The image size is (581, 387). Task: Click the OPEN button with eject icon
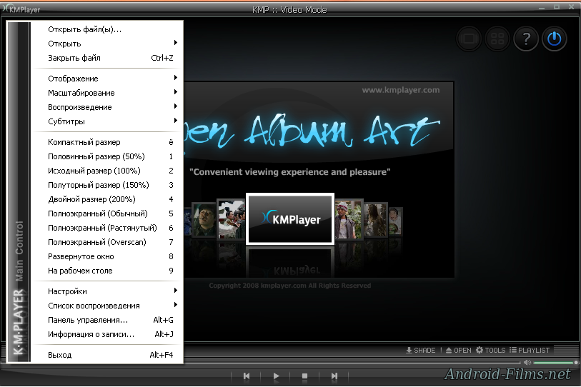pyautogui.click(x=458, y=350)
